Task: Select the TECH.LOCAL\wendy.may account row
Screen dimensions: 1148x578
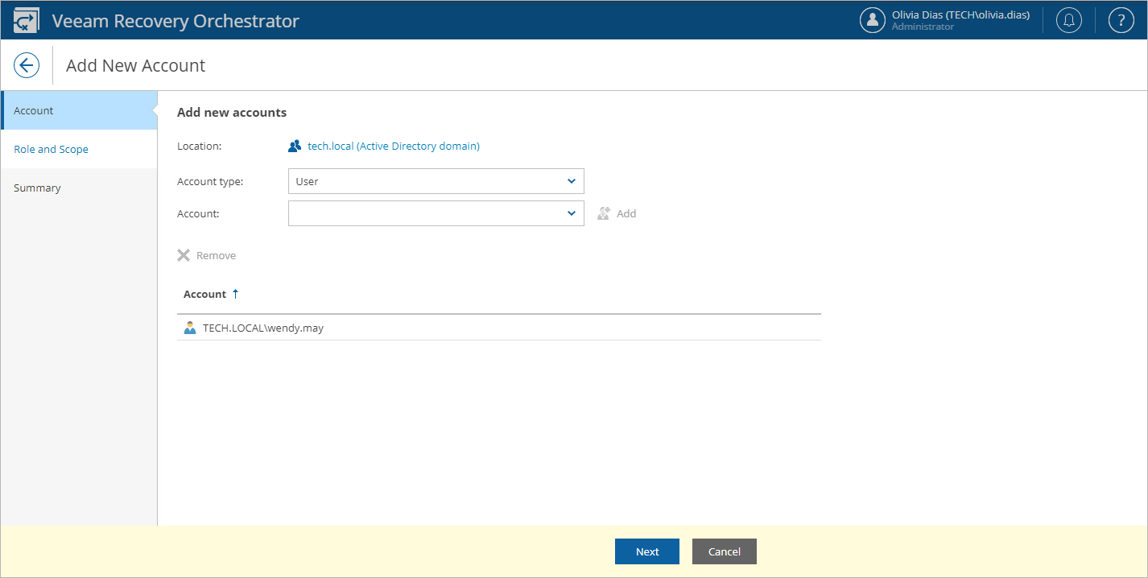Action: (x=264, y=327)
